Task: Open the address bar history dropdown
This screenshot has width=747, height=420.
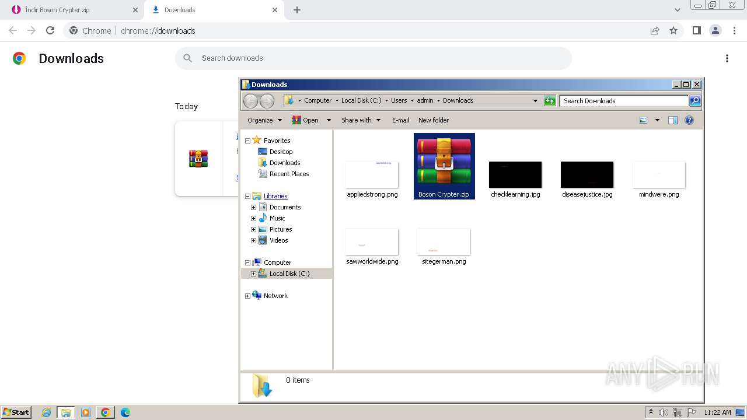Action: 535,101
